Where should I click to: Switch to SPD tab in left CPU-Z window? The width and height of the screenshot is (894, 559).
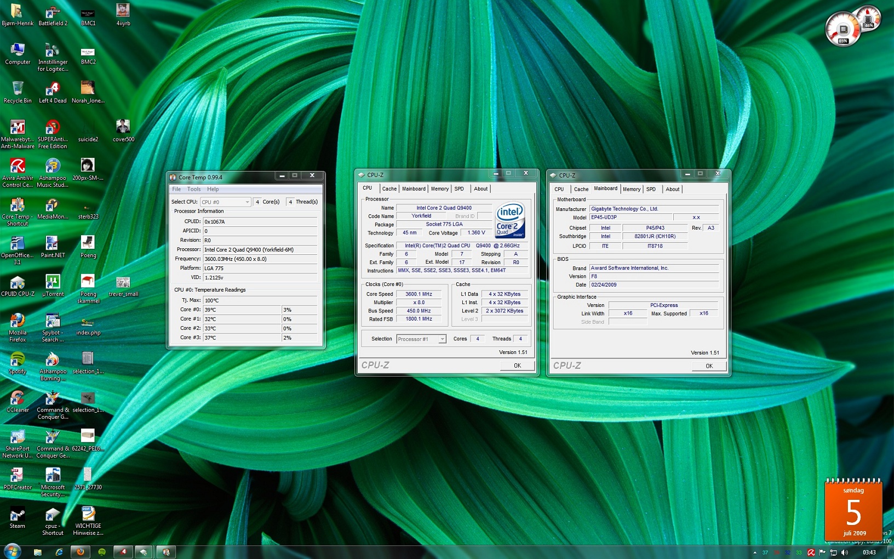(459, 189)
